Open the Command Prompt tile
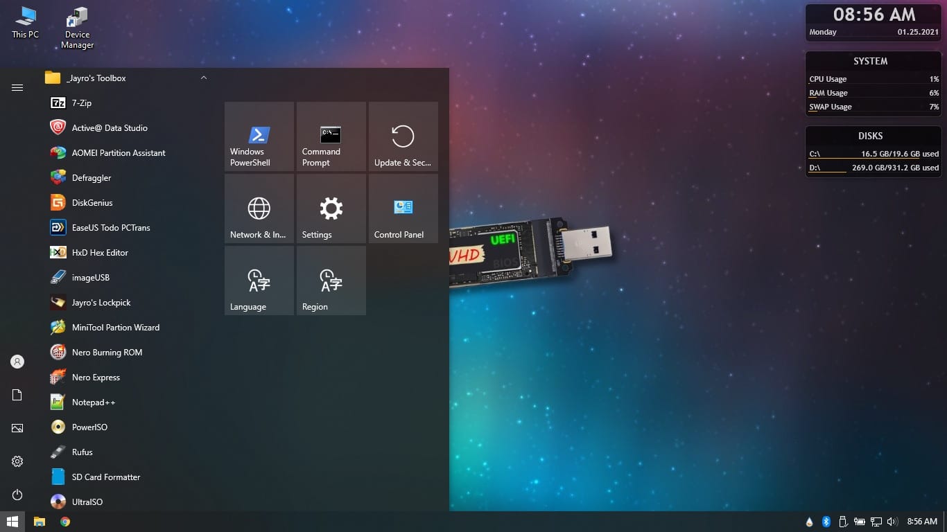This screenshot has height=532, width=947. pyautogui.click(x=331, y=136)
